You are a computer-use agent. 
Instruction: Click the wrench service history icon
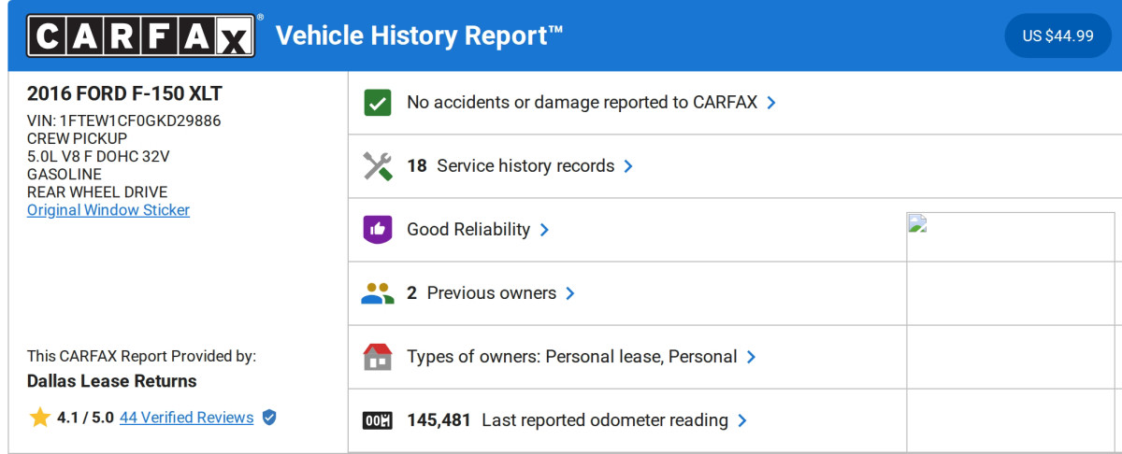point(377,166)
